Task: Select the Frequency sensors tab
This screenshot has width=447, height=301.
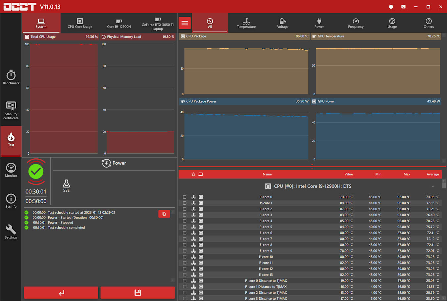Action: (356, 23)
